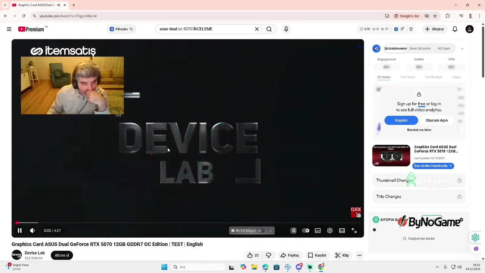Start voice search with the microphone
This screenshot has height=273, width=485.
click(286, 29)
